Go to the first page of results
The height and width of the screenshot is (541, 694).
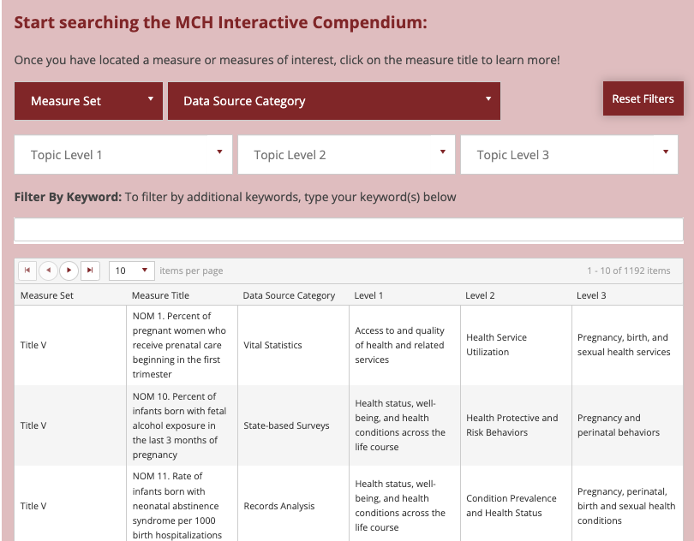[x=27, y=270]
